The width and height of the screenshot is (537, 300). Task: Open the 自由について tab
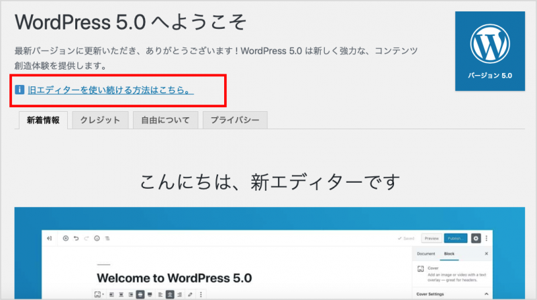165,121
